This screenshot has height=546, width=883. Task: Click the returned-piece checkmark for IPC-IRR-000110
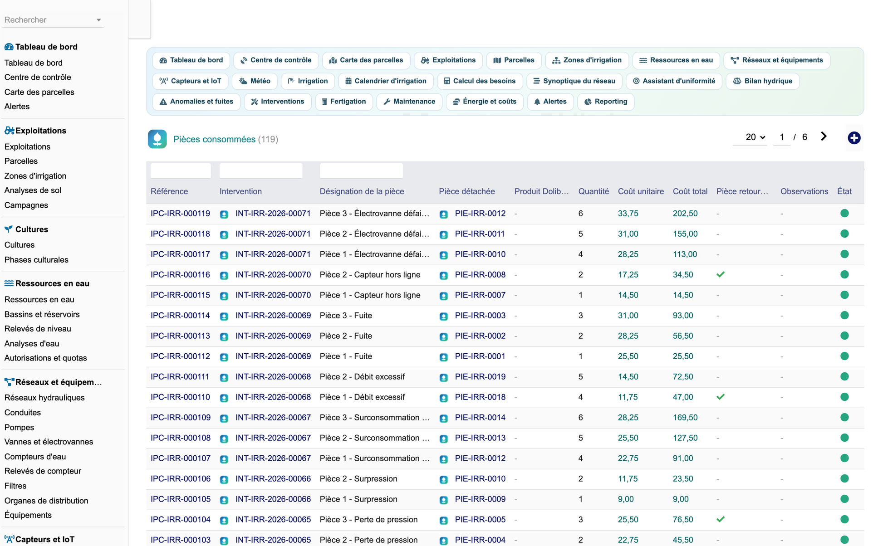721,397
